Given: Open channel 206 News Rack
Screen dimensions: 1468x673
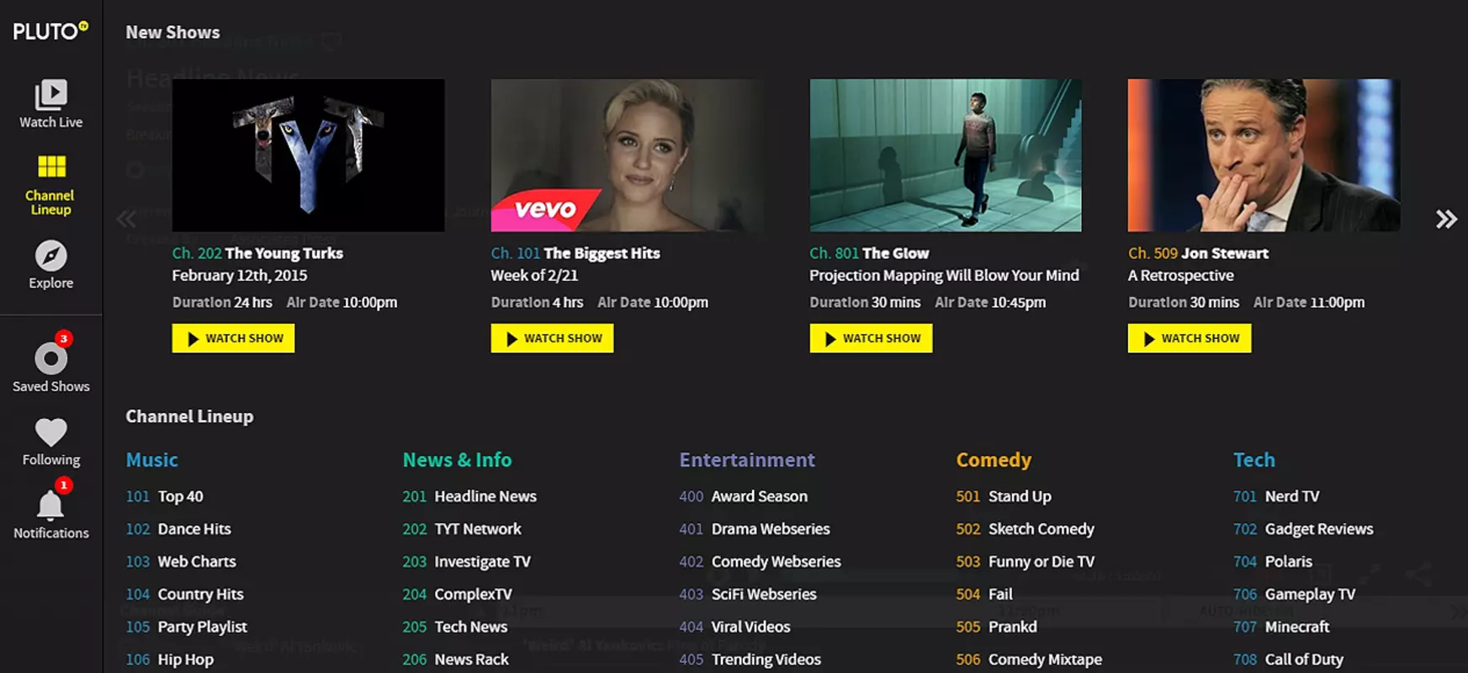Looking at the screenshot, I should [456, 660].
